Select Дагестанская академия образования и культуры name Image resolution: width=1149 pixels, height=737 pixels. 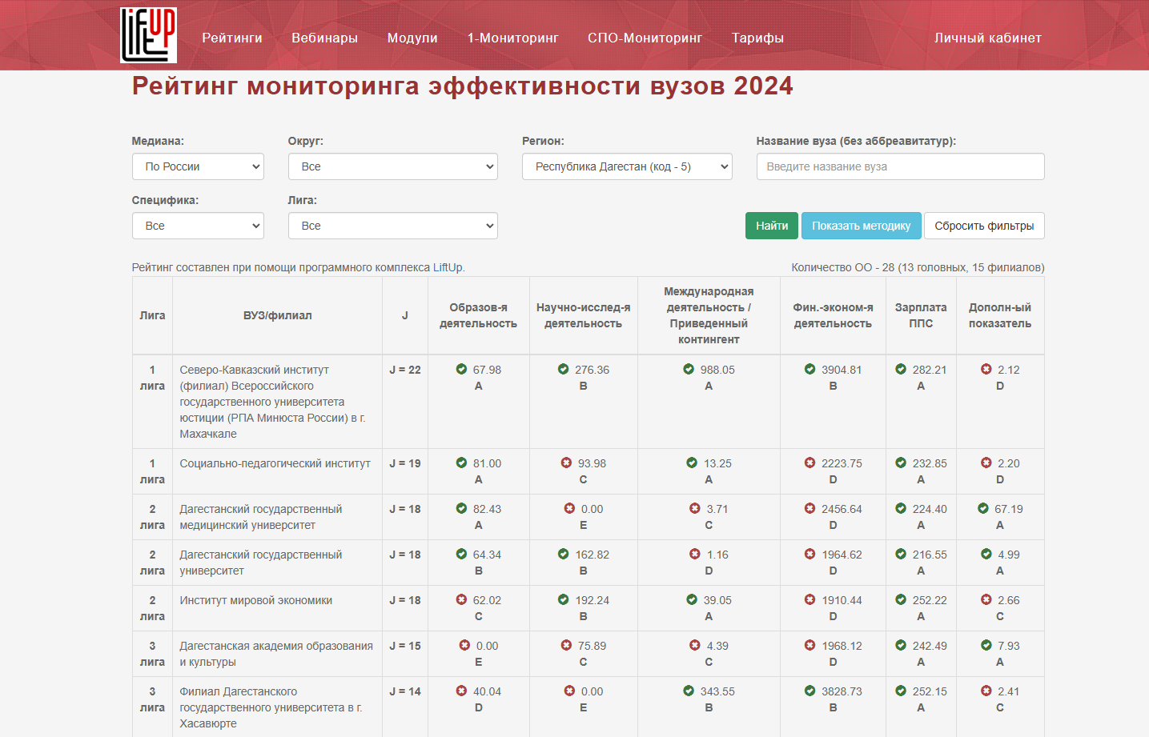[x=276, y=654]
